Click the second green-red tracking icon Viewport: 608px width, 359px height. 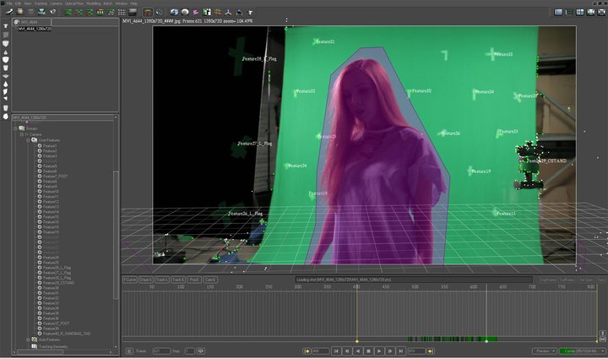tap(79, 13)
